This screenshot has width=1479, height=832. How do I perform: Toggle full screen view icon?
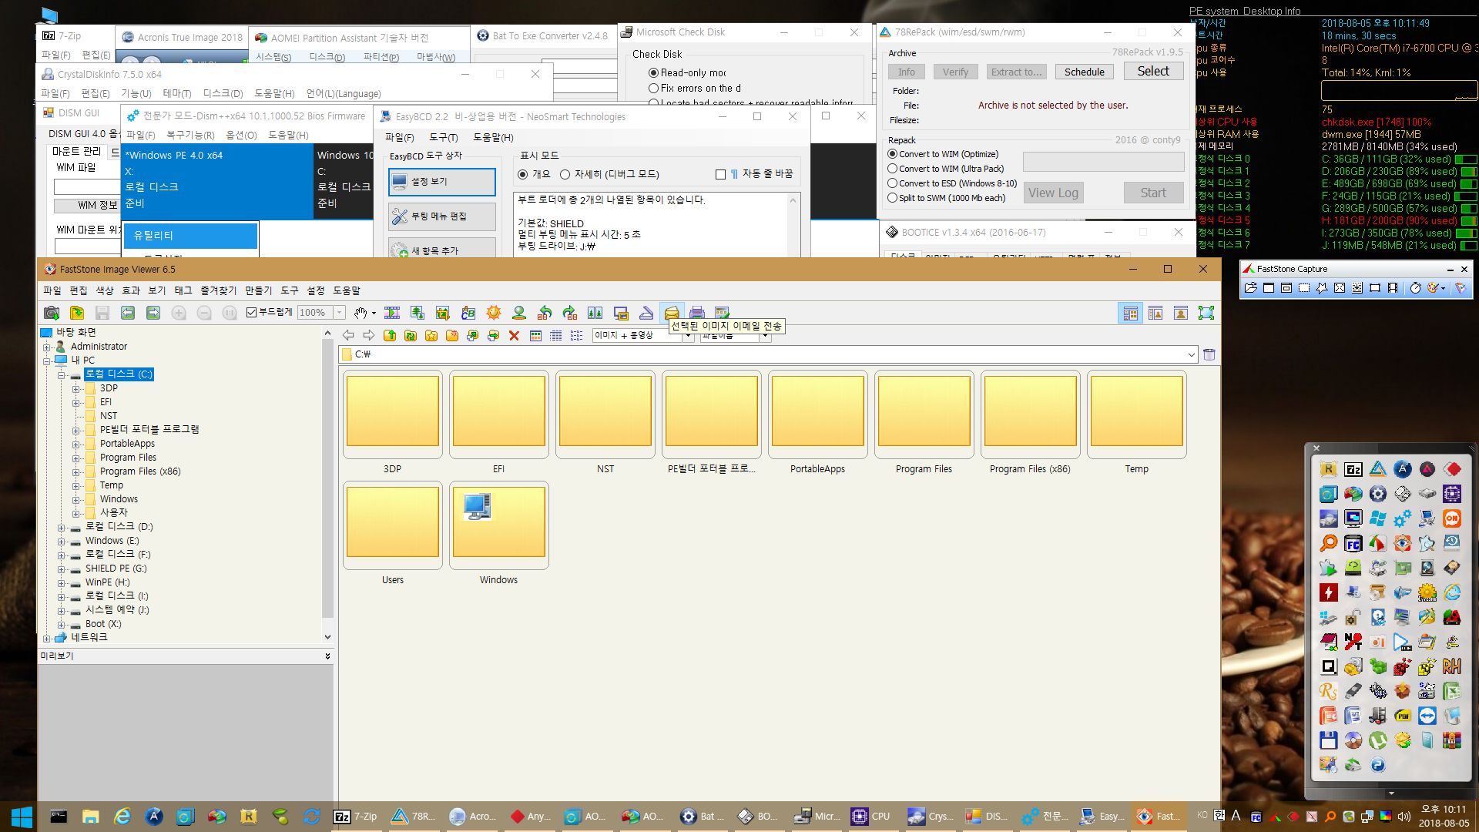coord(1206,313)
